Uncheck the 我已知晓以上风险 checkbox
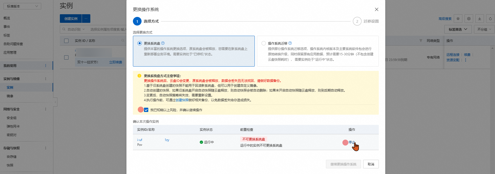Image resolution: width=495 pixels, height=174 pixels. 146,110
